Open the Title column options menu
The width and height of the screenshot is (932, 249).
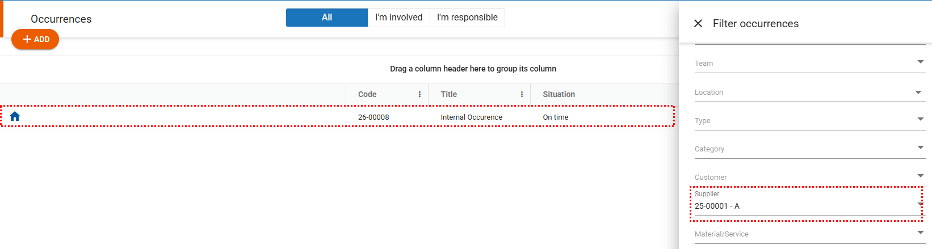pos(522,94)
